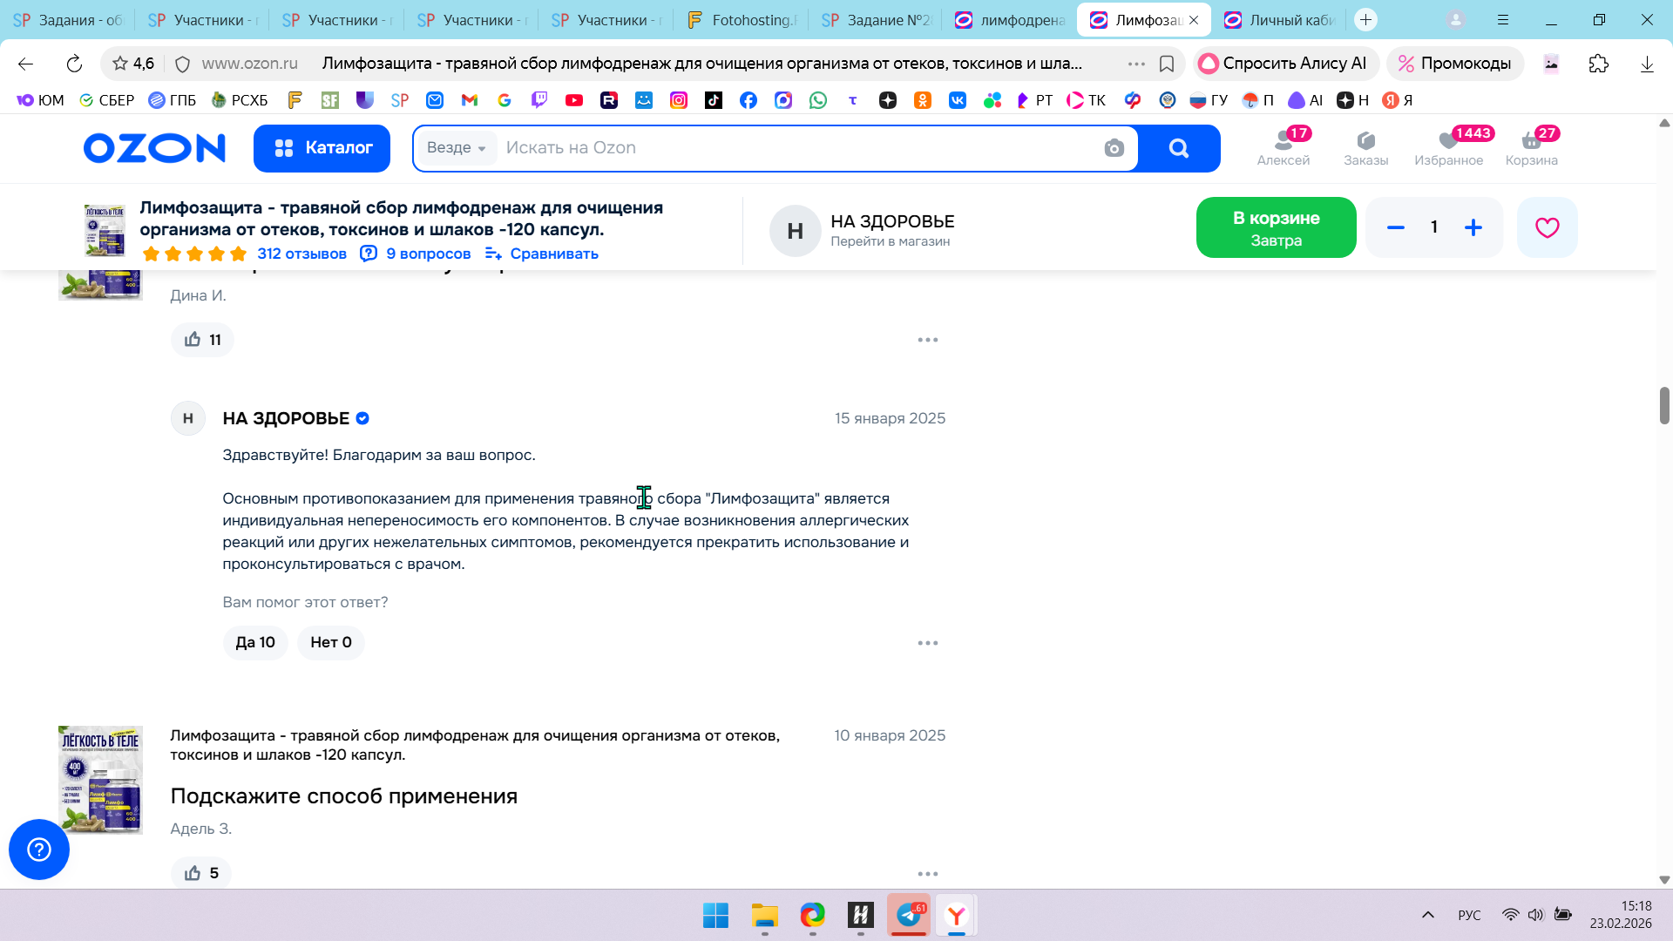The image size is (1673, 941).
Task: Click the page vertical scrollbar thumb
Action: (1663, 406)
